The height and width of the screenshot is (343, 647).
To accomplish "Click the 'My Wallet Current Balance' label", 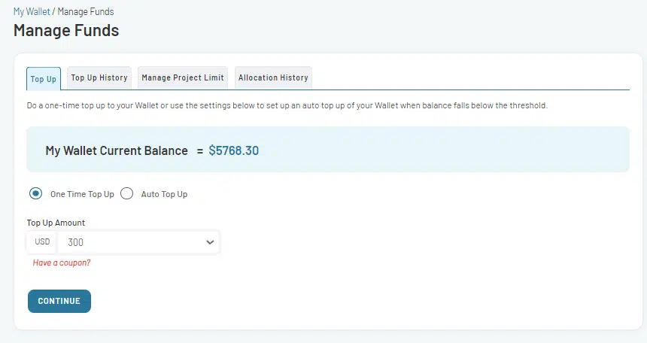I will tap(117, 150).
